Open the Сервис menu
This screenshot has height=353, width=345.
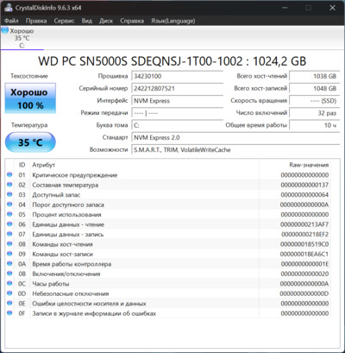tap(64, 21)
